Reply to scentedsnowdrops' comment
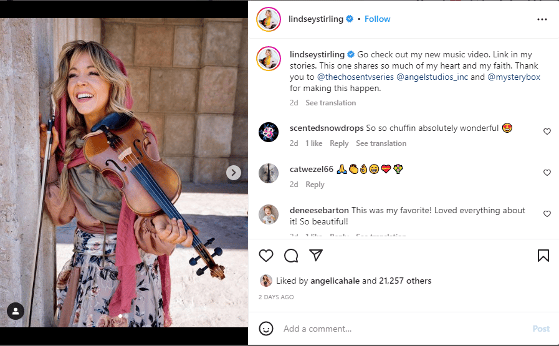This screenshot has height=346, width=559. point(339,143)
